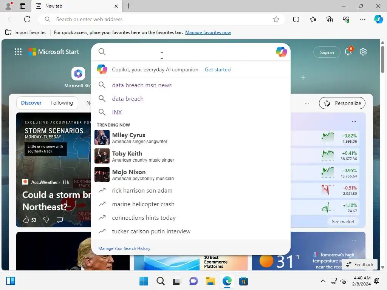387x290 pixels.
Task: Open Windows Start menu
Action: tap(144, 281)
